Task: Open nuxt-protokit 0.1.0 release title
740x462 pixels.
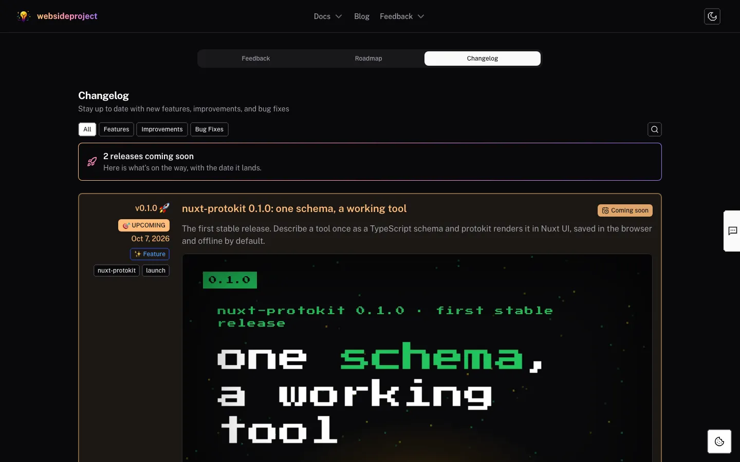Action: [x=294, y=208]
